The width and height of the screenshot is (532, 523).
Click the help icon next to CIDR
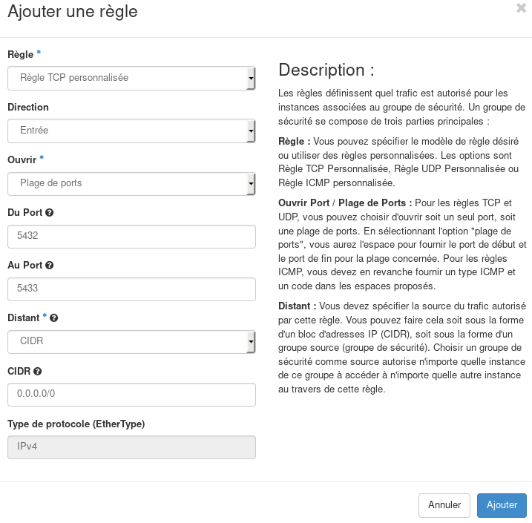point(37,371)
